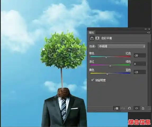Switch to the 属性 tab
This screenshot has width=152, height=127.
pos(91,32)
